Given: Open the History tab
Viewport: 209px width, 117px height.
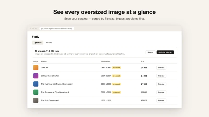Looking at the screenshot, I should [x=49, y=43].
